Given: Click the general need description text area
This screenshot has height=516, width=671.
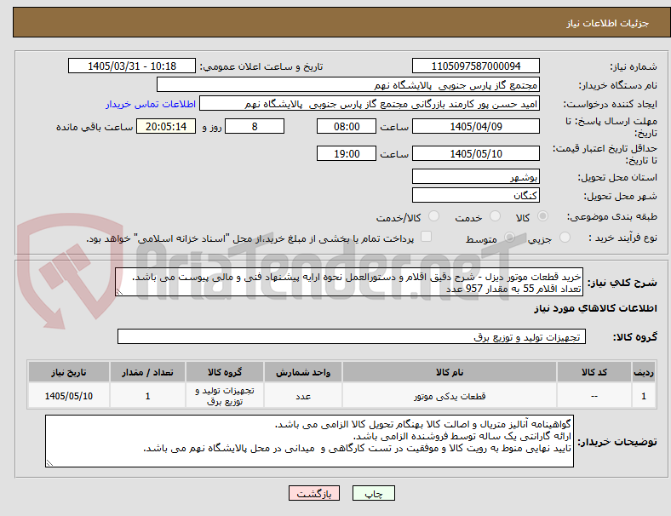Looking at the screenshot, I should (349, 282).
